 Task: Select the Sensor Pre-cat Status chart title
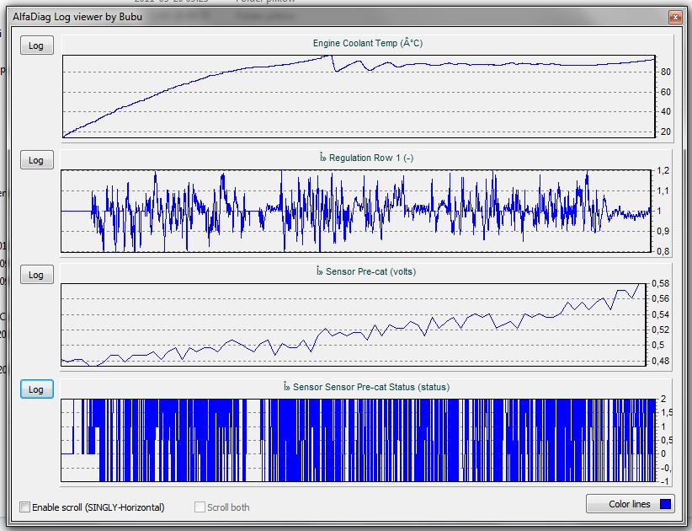366,387
